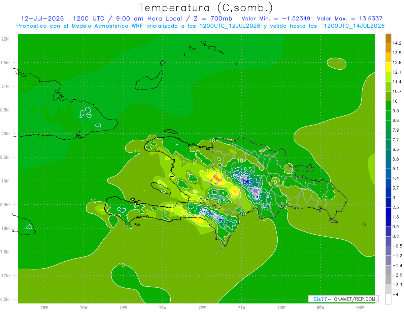Screen dimensions: 404x312
Task: Click the 18N latitude axis label
Action: click(5, 229)
